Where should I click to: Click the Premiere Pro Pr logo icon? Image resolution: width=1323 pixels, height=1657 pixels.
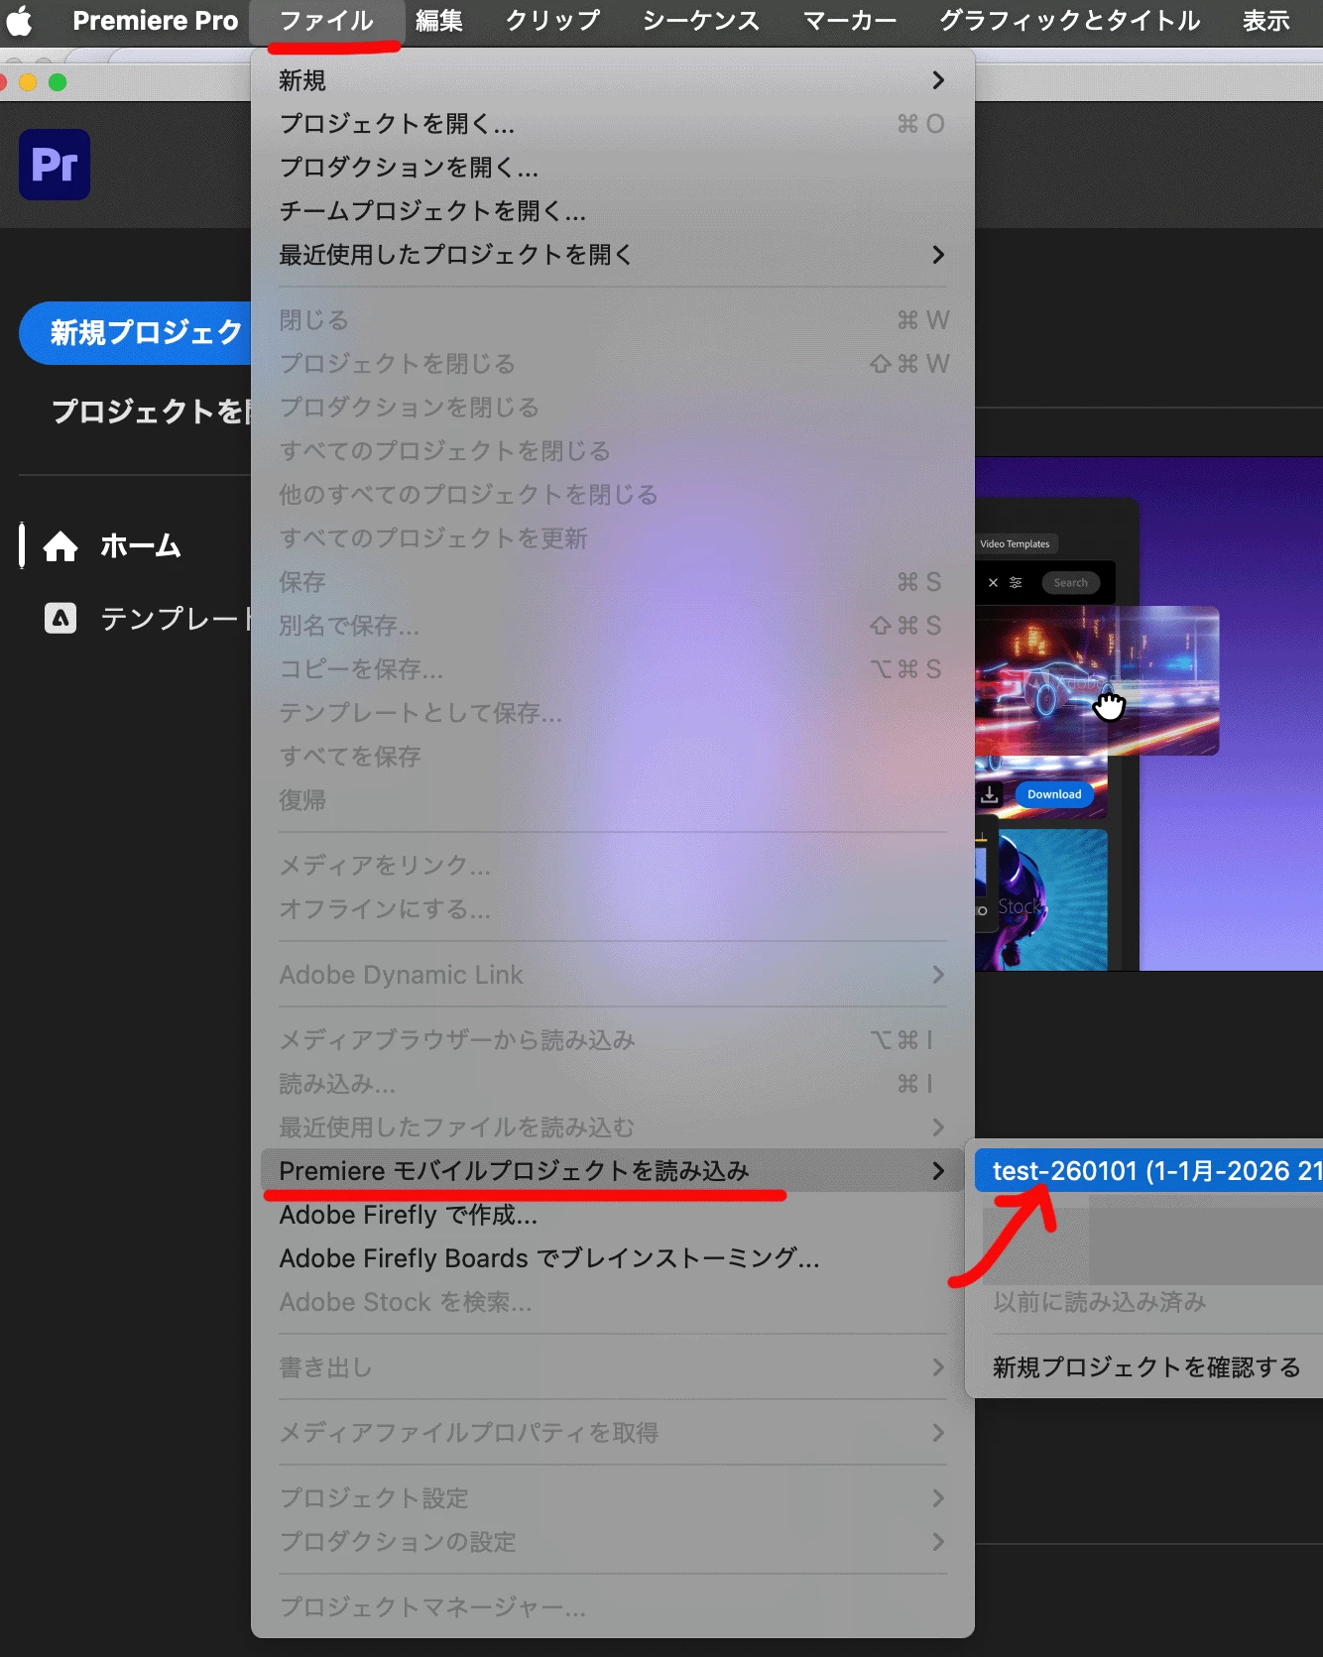pyautogui.click(x=55, y=165)
